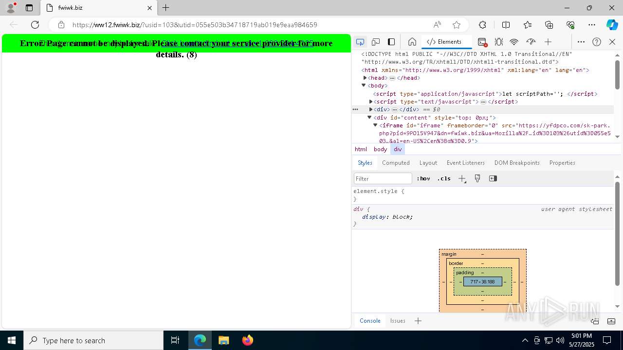Open Collections icon in browser toolbar
Image resolution: width=623 pixels, height=350 pixels.
click(549, 25)
